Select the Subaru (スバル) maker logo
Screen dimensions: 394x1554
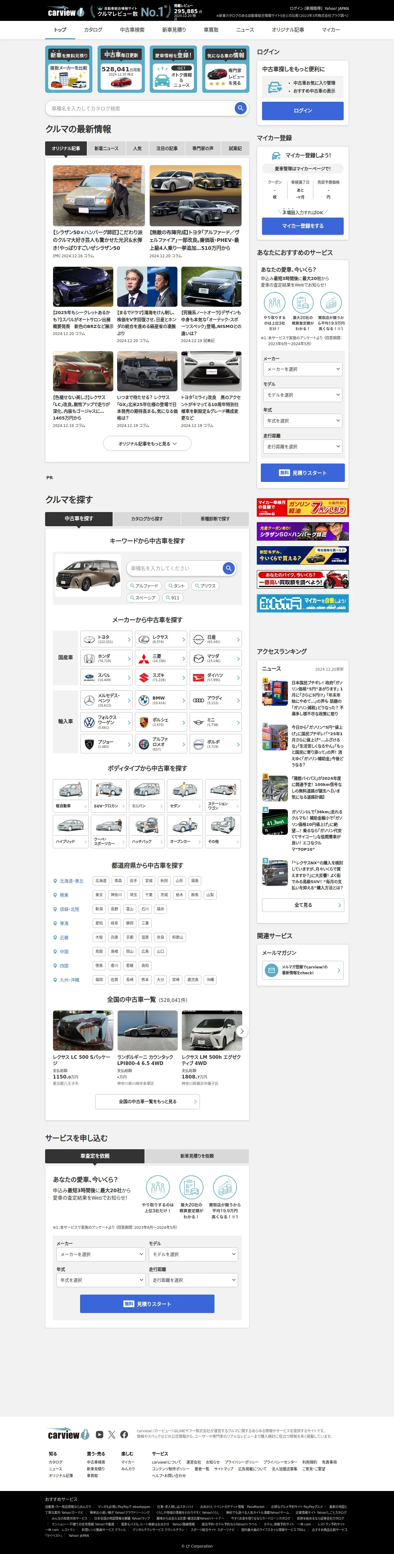[x=89, y=678]
